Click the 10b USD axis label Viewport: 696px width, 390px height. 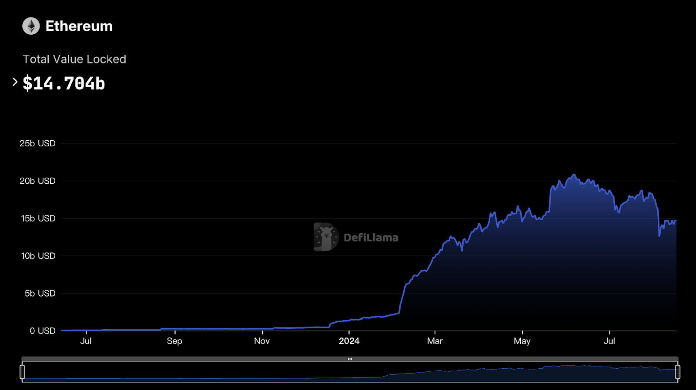pyautogui.click(x=38, y=256)
